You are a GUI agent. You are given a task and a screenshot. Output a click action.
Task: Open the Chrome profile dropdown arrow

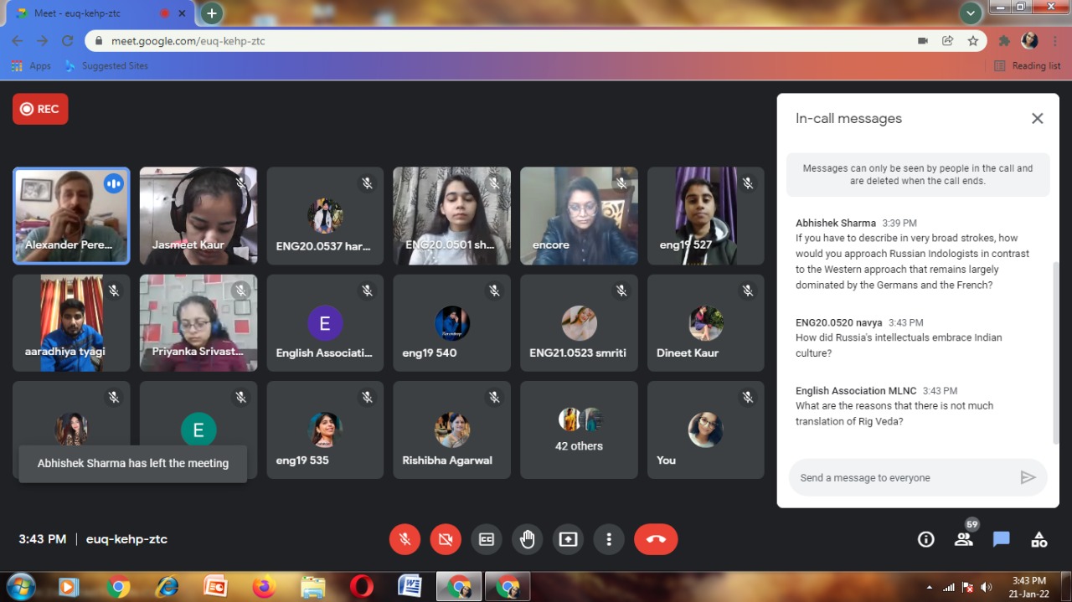(971, 13)
